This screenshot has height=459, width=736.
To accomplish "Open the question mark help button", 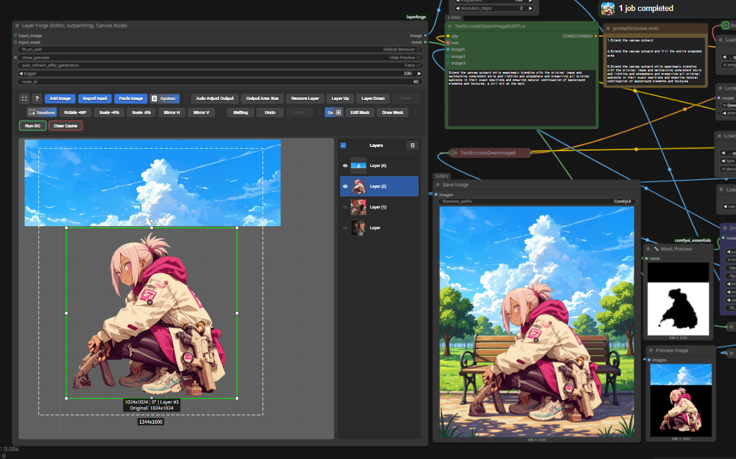I will [x=37, y=98].
